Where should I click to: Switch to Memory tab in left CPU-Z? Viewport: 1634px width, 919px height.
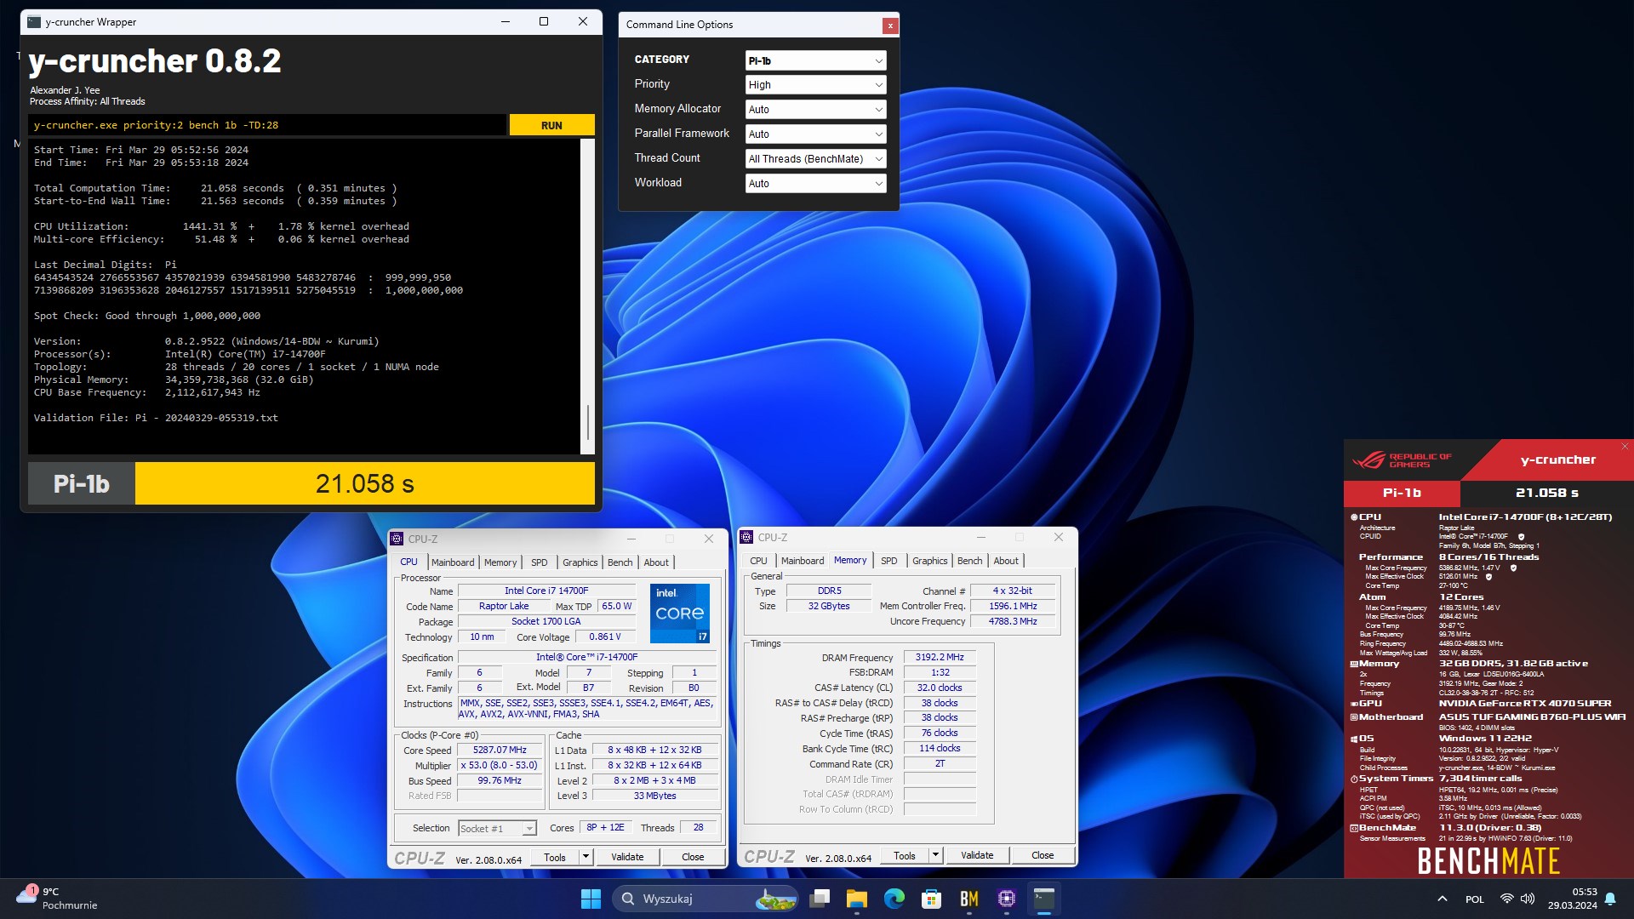(500, 562)
